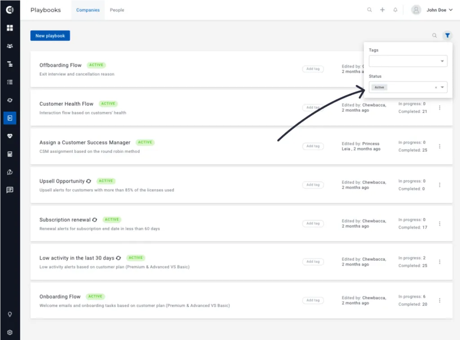
Task: Expand the Status dropdown arrow
Action: [442, 87]
